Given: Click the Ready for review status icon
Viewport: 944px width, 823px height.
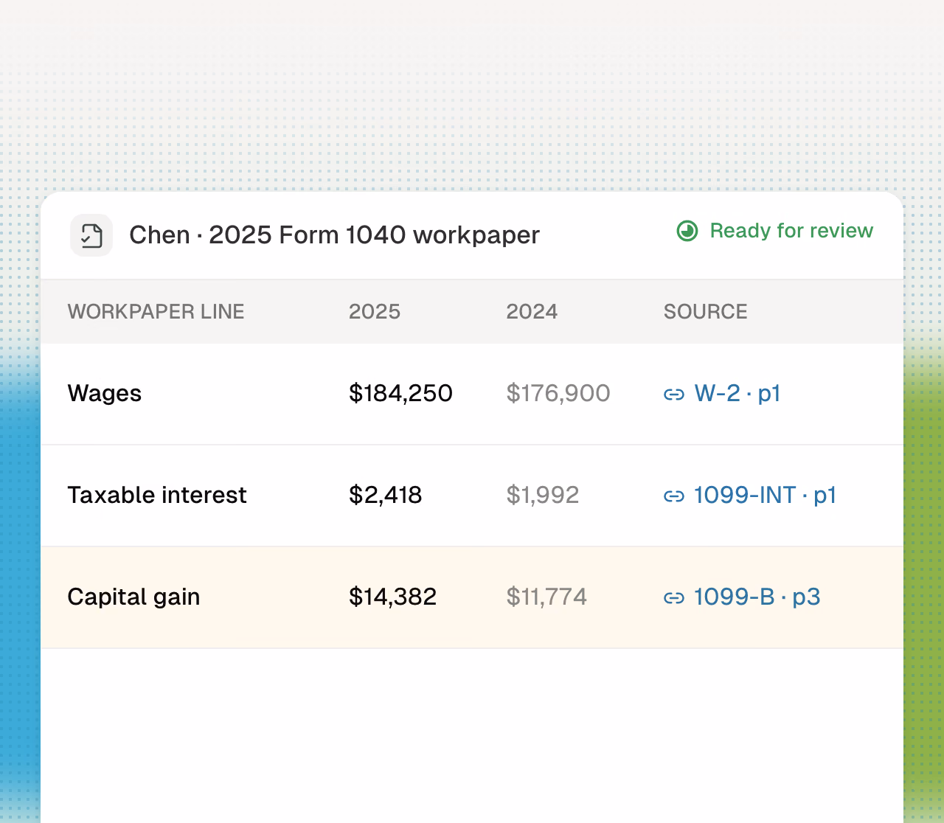Looking at the screenshot, I should tap(687, 232).
